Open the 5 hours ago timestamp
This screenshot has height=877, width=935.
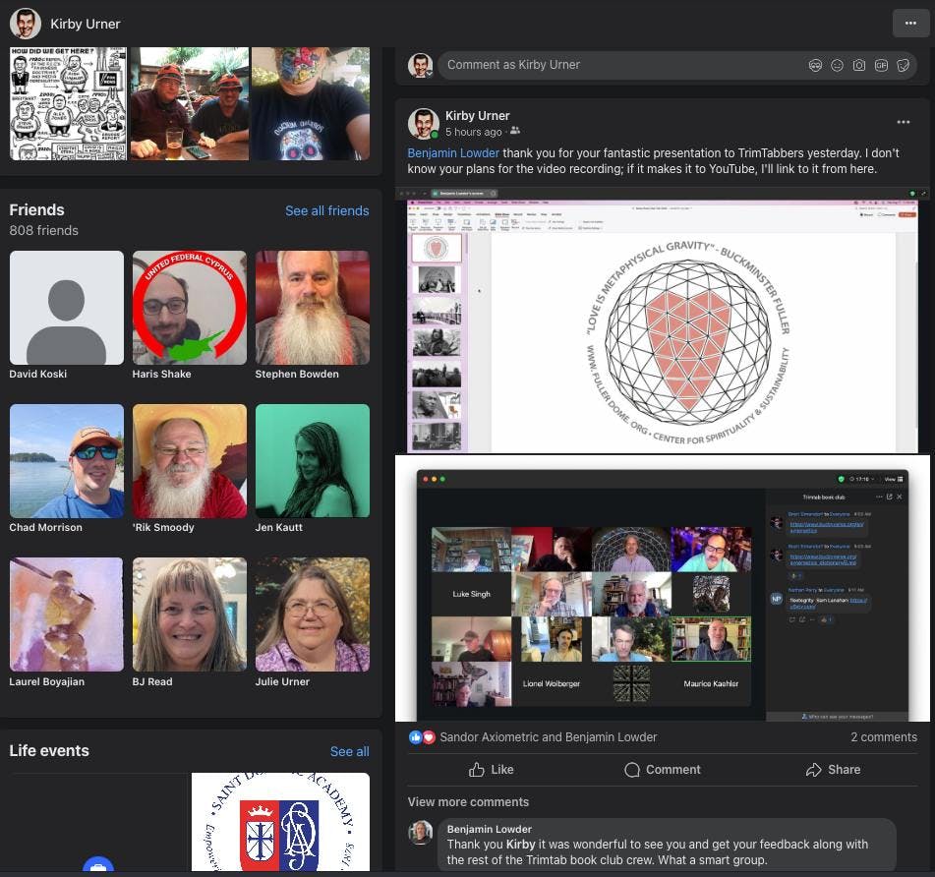point(474,132)
